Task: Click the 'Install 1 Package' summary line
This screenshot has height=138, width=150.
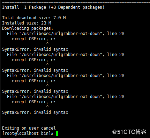Action: pyautogui.click(x=53, y=7)
